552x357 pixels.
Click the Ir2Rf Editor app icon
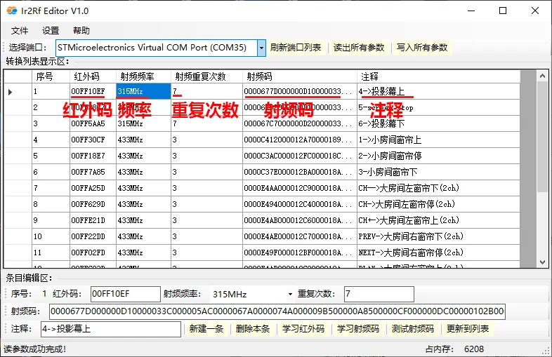[12, 11]
